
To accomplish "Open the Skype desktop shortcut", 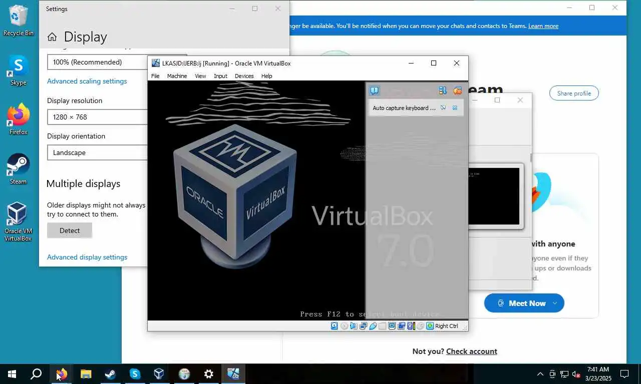I will tap(18, 70).
